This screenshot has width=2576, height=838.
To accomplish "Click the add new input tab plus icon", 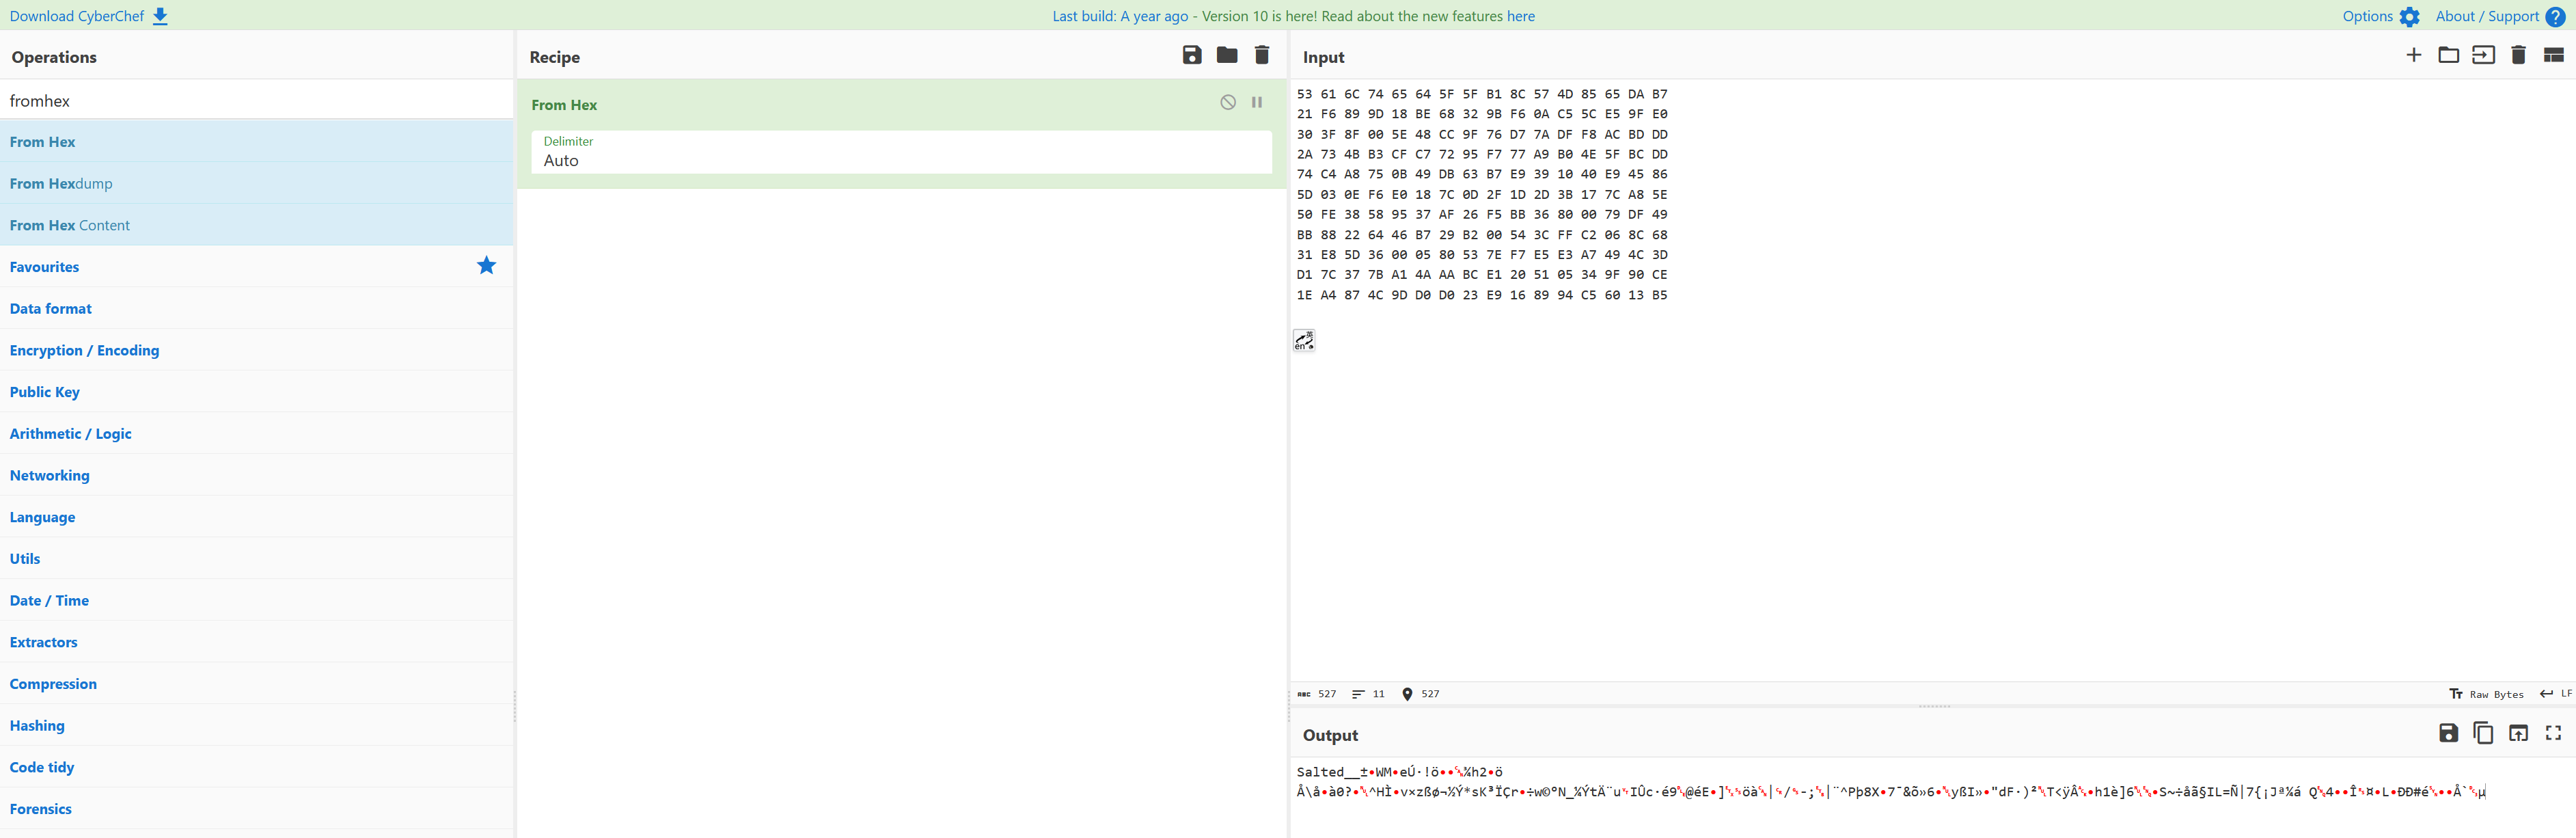I will point(2412,56).
